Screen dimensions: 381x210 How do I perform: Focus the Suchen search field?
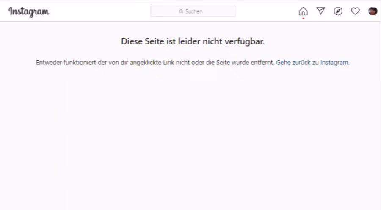(193, 11)
